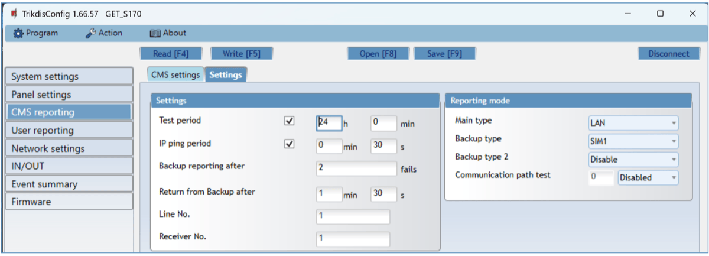The height and width of the screenshot is (256, 709).
Task: Open the About menu with book icon
Action: [x=168, y=33]
